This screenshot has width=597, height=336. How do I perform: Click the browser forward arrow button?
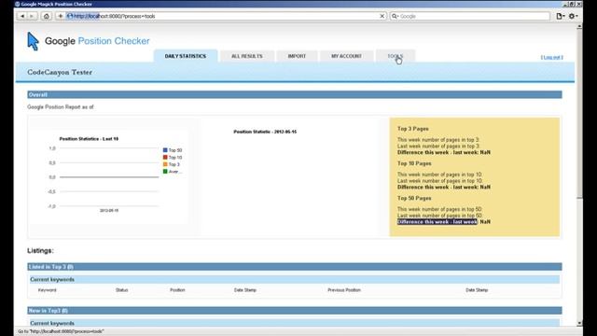(32, 16)
